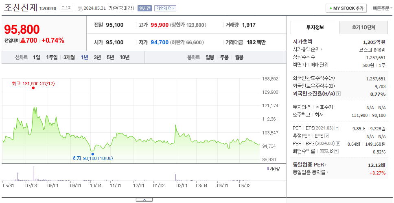Select the 5년 line chart period
Screen dimensions: 394x203
point(110,57)
